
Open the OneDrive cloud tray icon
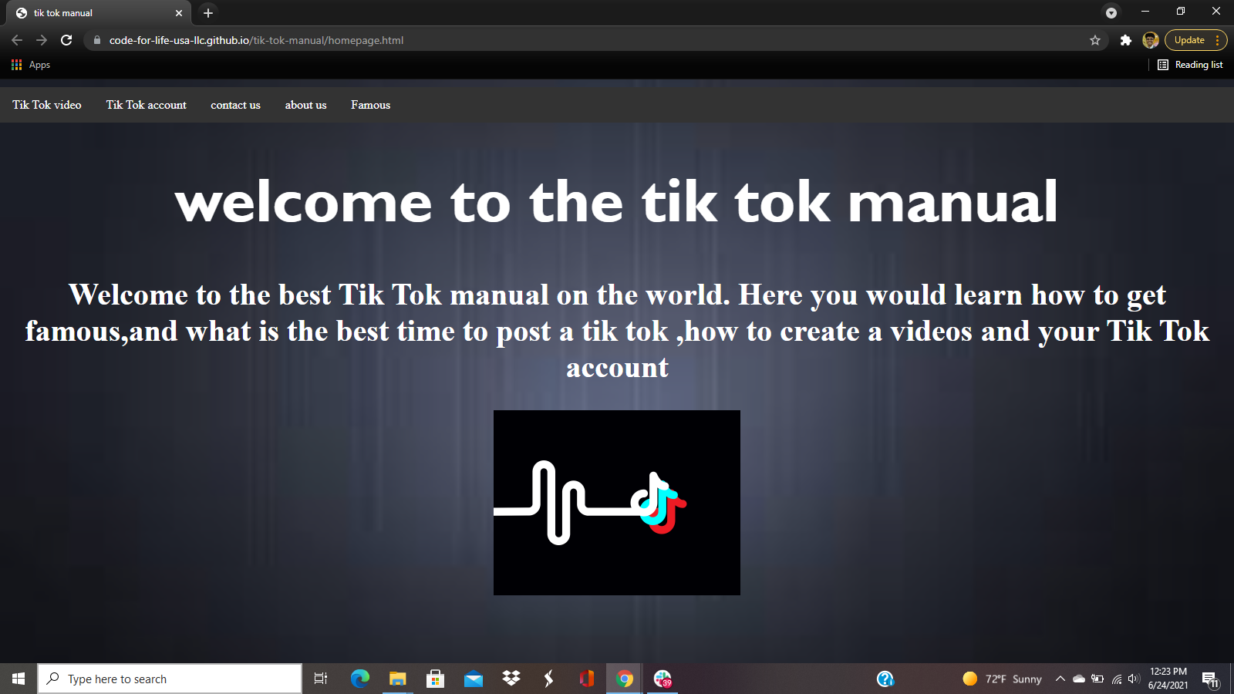[x=1079, y=679]
